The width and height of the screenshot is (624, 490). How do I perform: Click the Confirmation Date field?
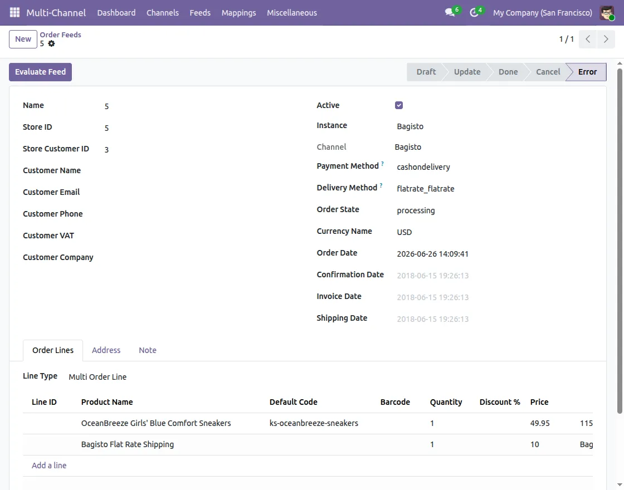click(x=495, y=276)
